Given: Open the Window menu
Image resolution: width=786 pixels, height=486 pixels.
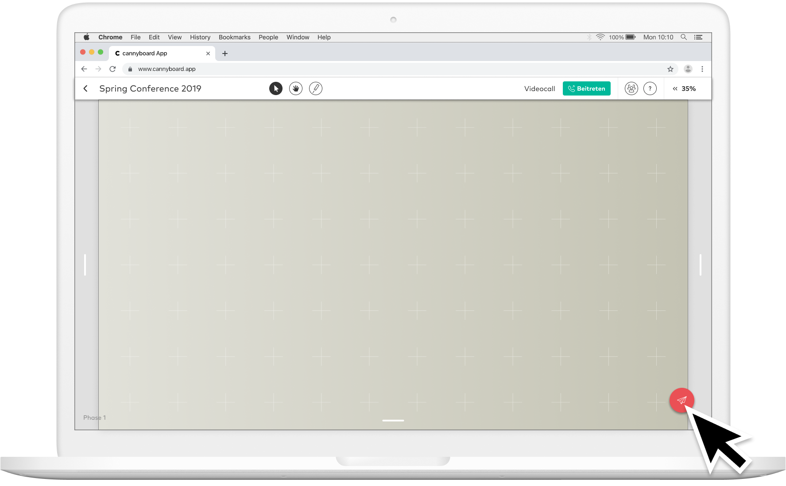Looking at the screenshot, I should 298,37.
